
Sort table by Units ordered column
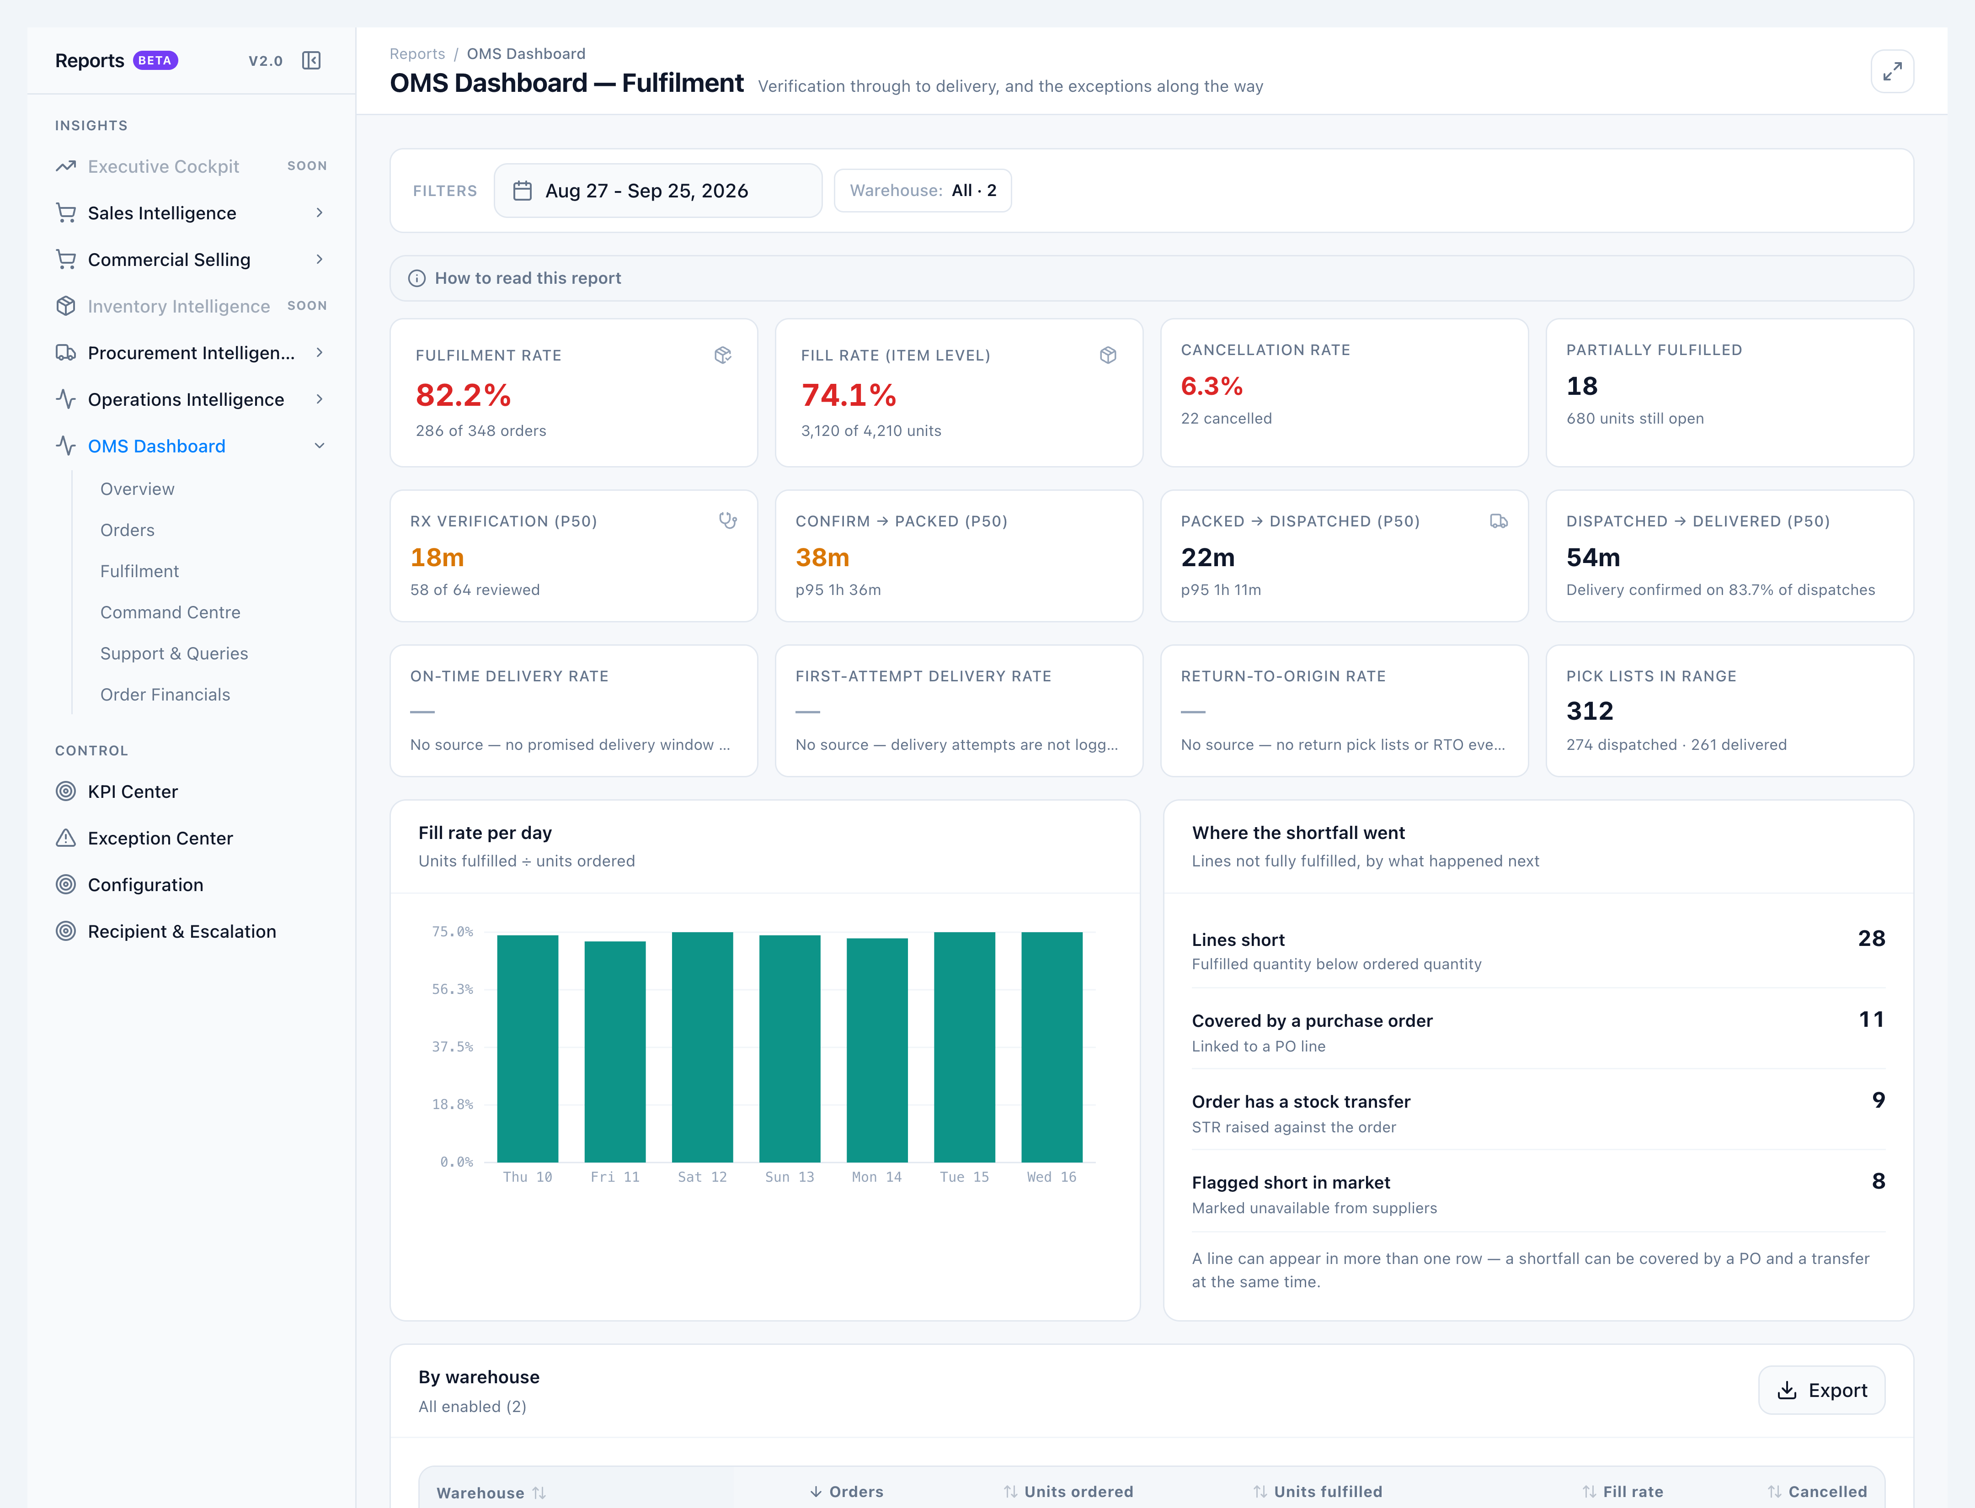pos(1069,1491)
